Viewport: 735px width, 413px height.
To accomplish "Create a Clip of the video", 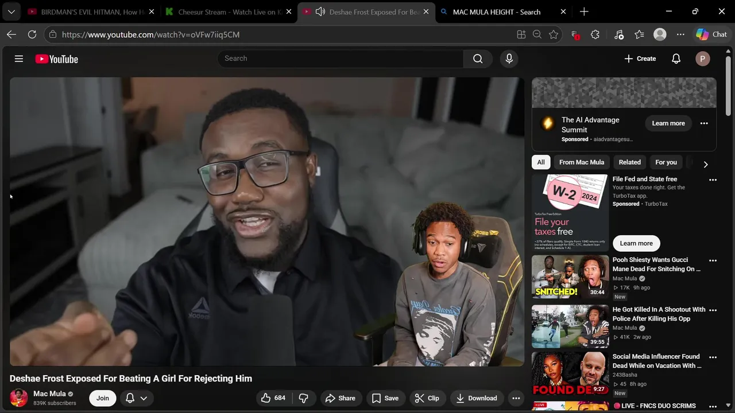I will [427, 398].
